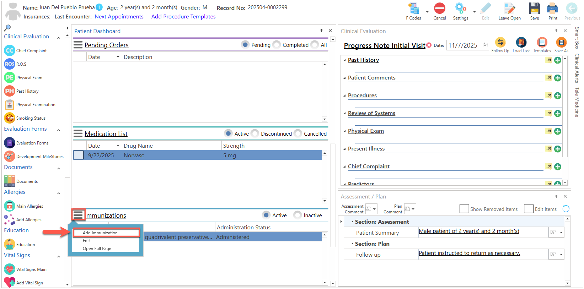Click the Add Vital Sign heart icon
This screenshot has width=584, height=289.
(x=10, y=283)
